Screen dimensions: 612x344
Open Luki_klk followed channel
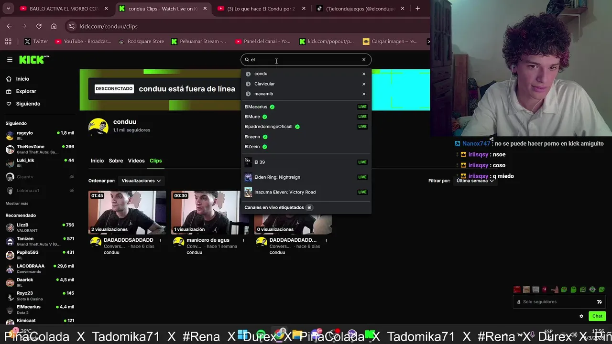click(40, 163)
